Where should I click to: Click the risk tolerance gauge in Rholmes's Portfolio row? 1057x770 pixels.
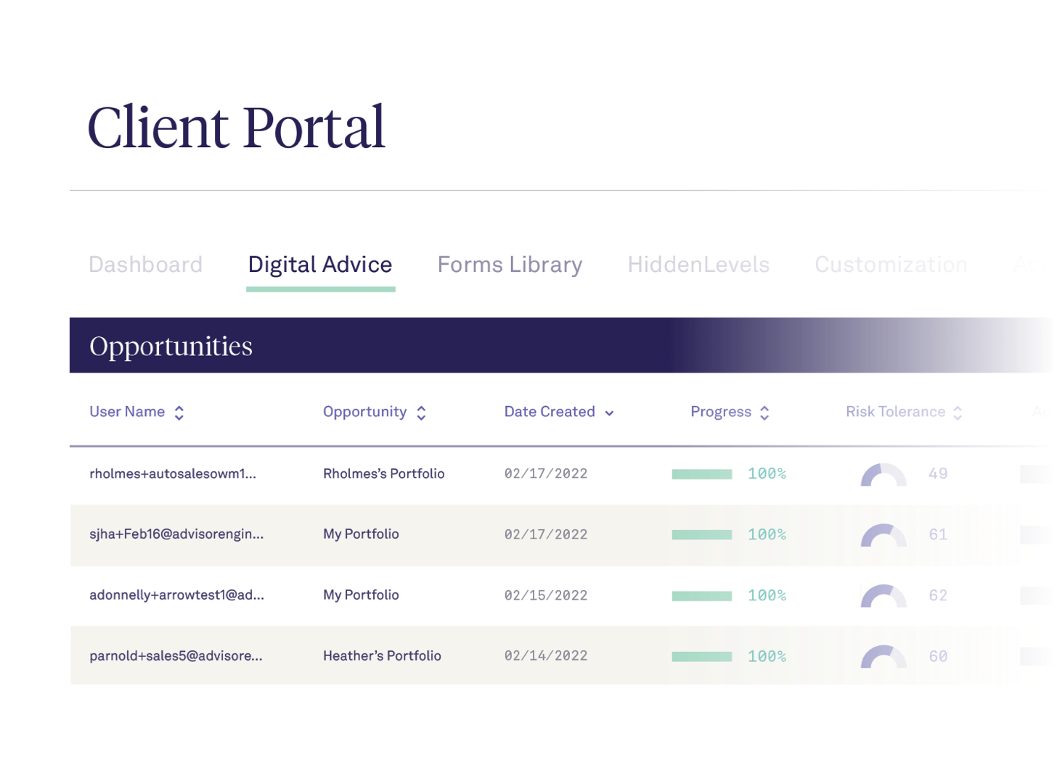tap(883, 475)
